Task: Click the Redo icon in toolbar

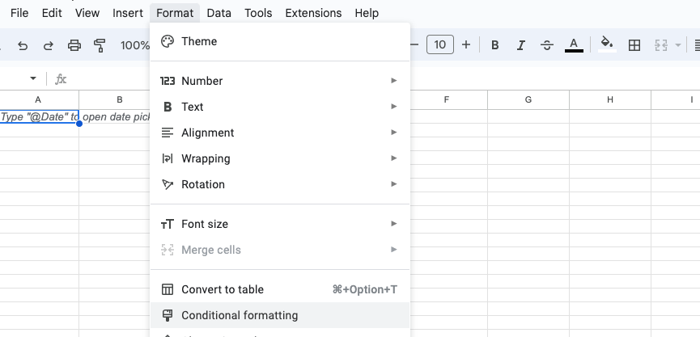Action: [x=49, y=45]
